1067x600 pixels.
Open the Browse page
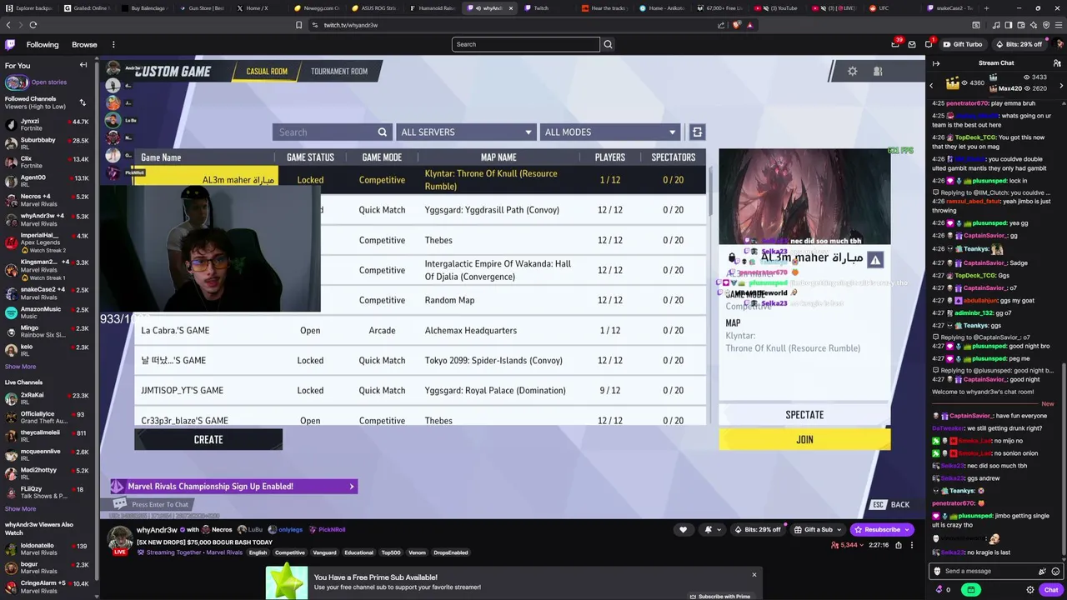(84, 44)
